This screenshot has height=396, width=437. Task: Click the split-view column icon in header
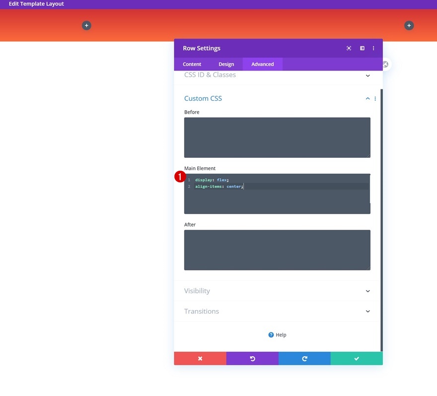(x=362, y=48)
